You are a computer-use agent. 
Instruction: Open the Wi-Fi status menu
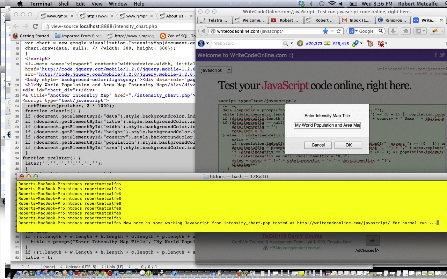pyautogui.click(x=332, y=4)
